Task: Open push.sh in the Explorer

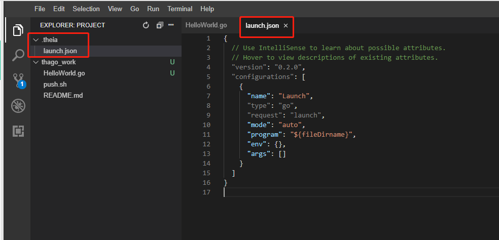Action: (x=55, y=85)
